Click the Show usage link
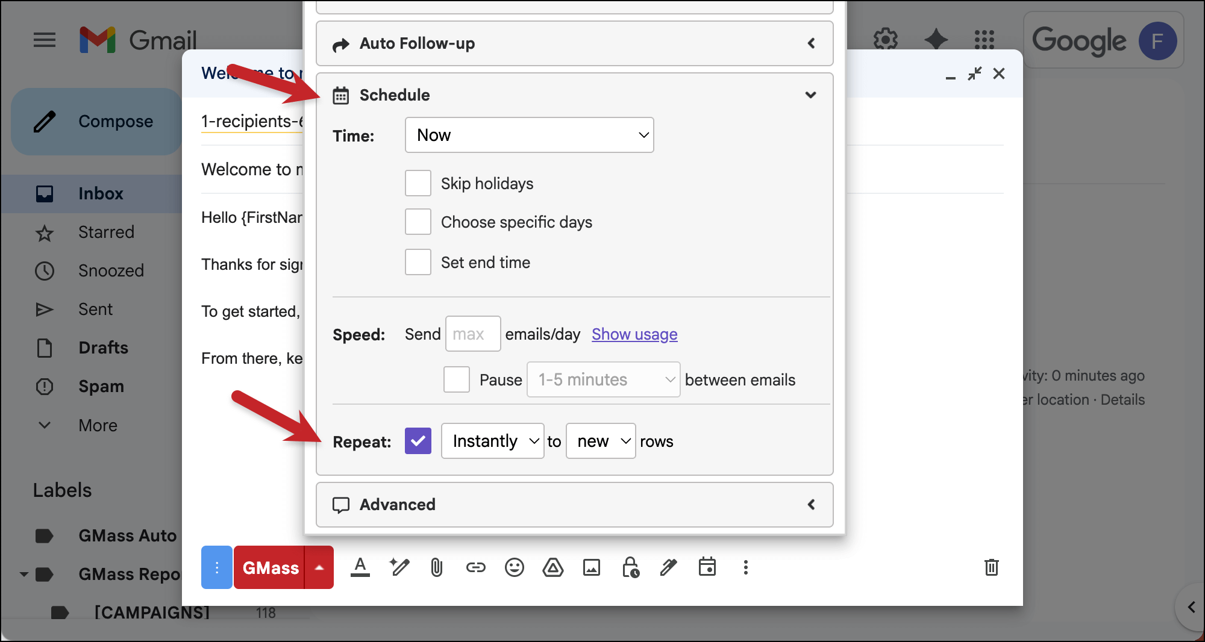This screenshot has height=642, width=1205. (x=634, y=334)
